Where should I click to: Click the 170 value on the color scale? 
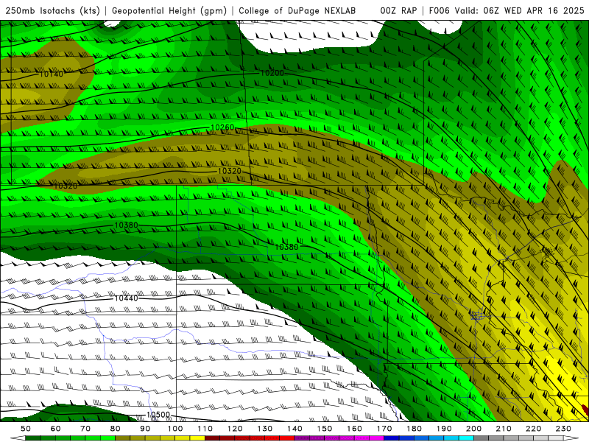[384, 429]
